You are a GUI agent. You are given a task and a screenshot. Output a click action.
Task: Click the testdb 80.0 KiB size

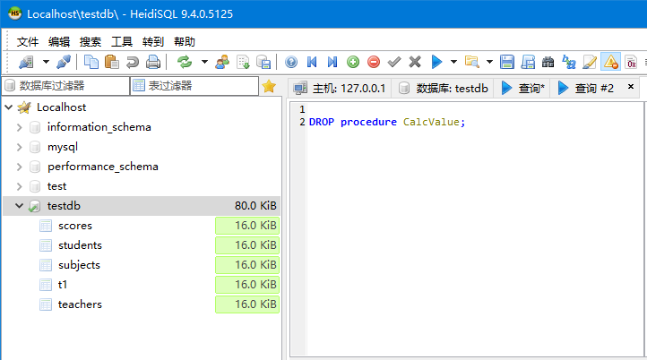(255, 206)
